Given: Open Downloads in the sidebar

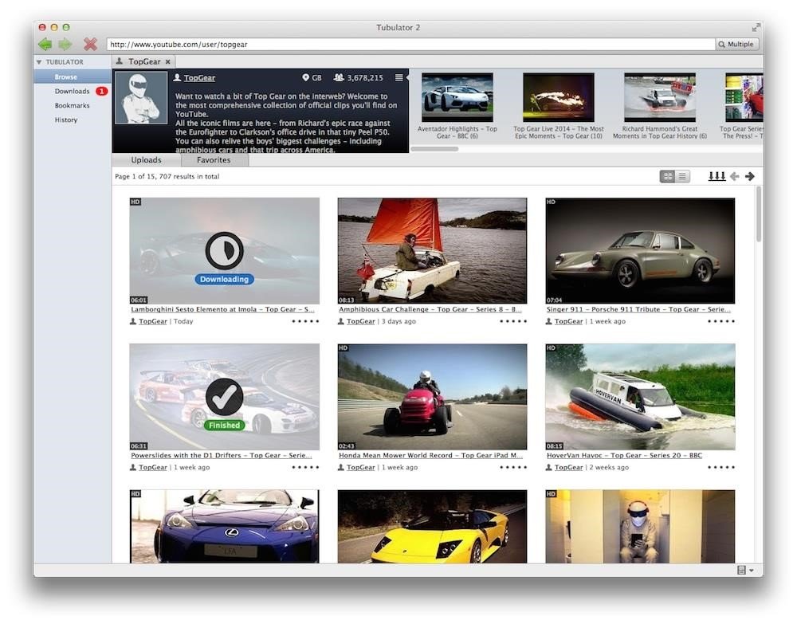Looking at the screenshot, I should click(x=73, y=91).
